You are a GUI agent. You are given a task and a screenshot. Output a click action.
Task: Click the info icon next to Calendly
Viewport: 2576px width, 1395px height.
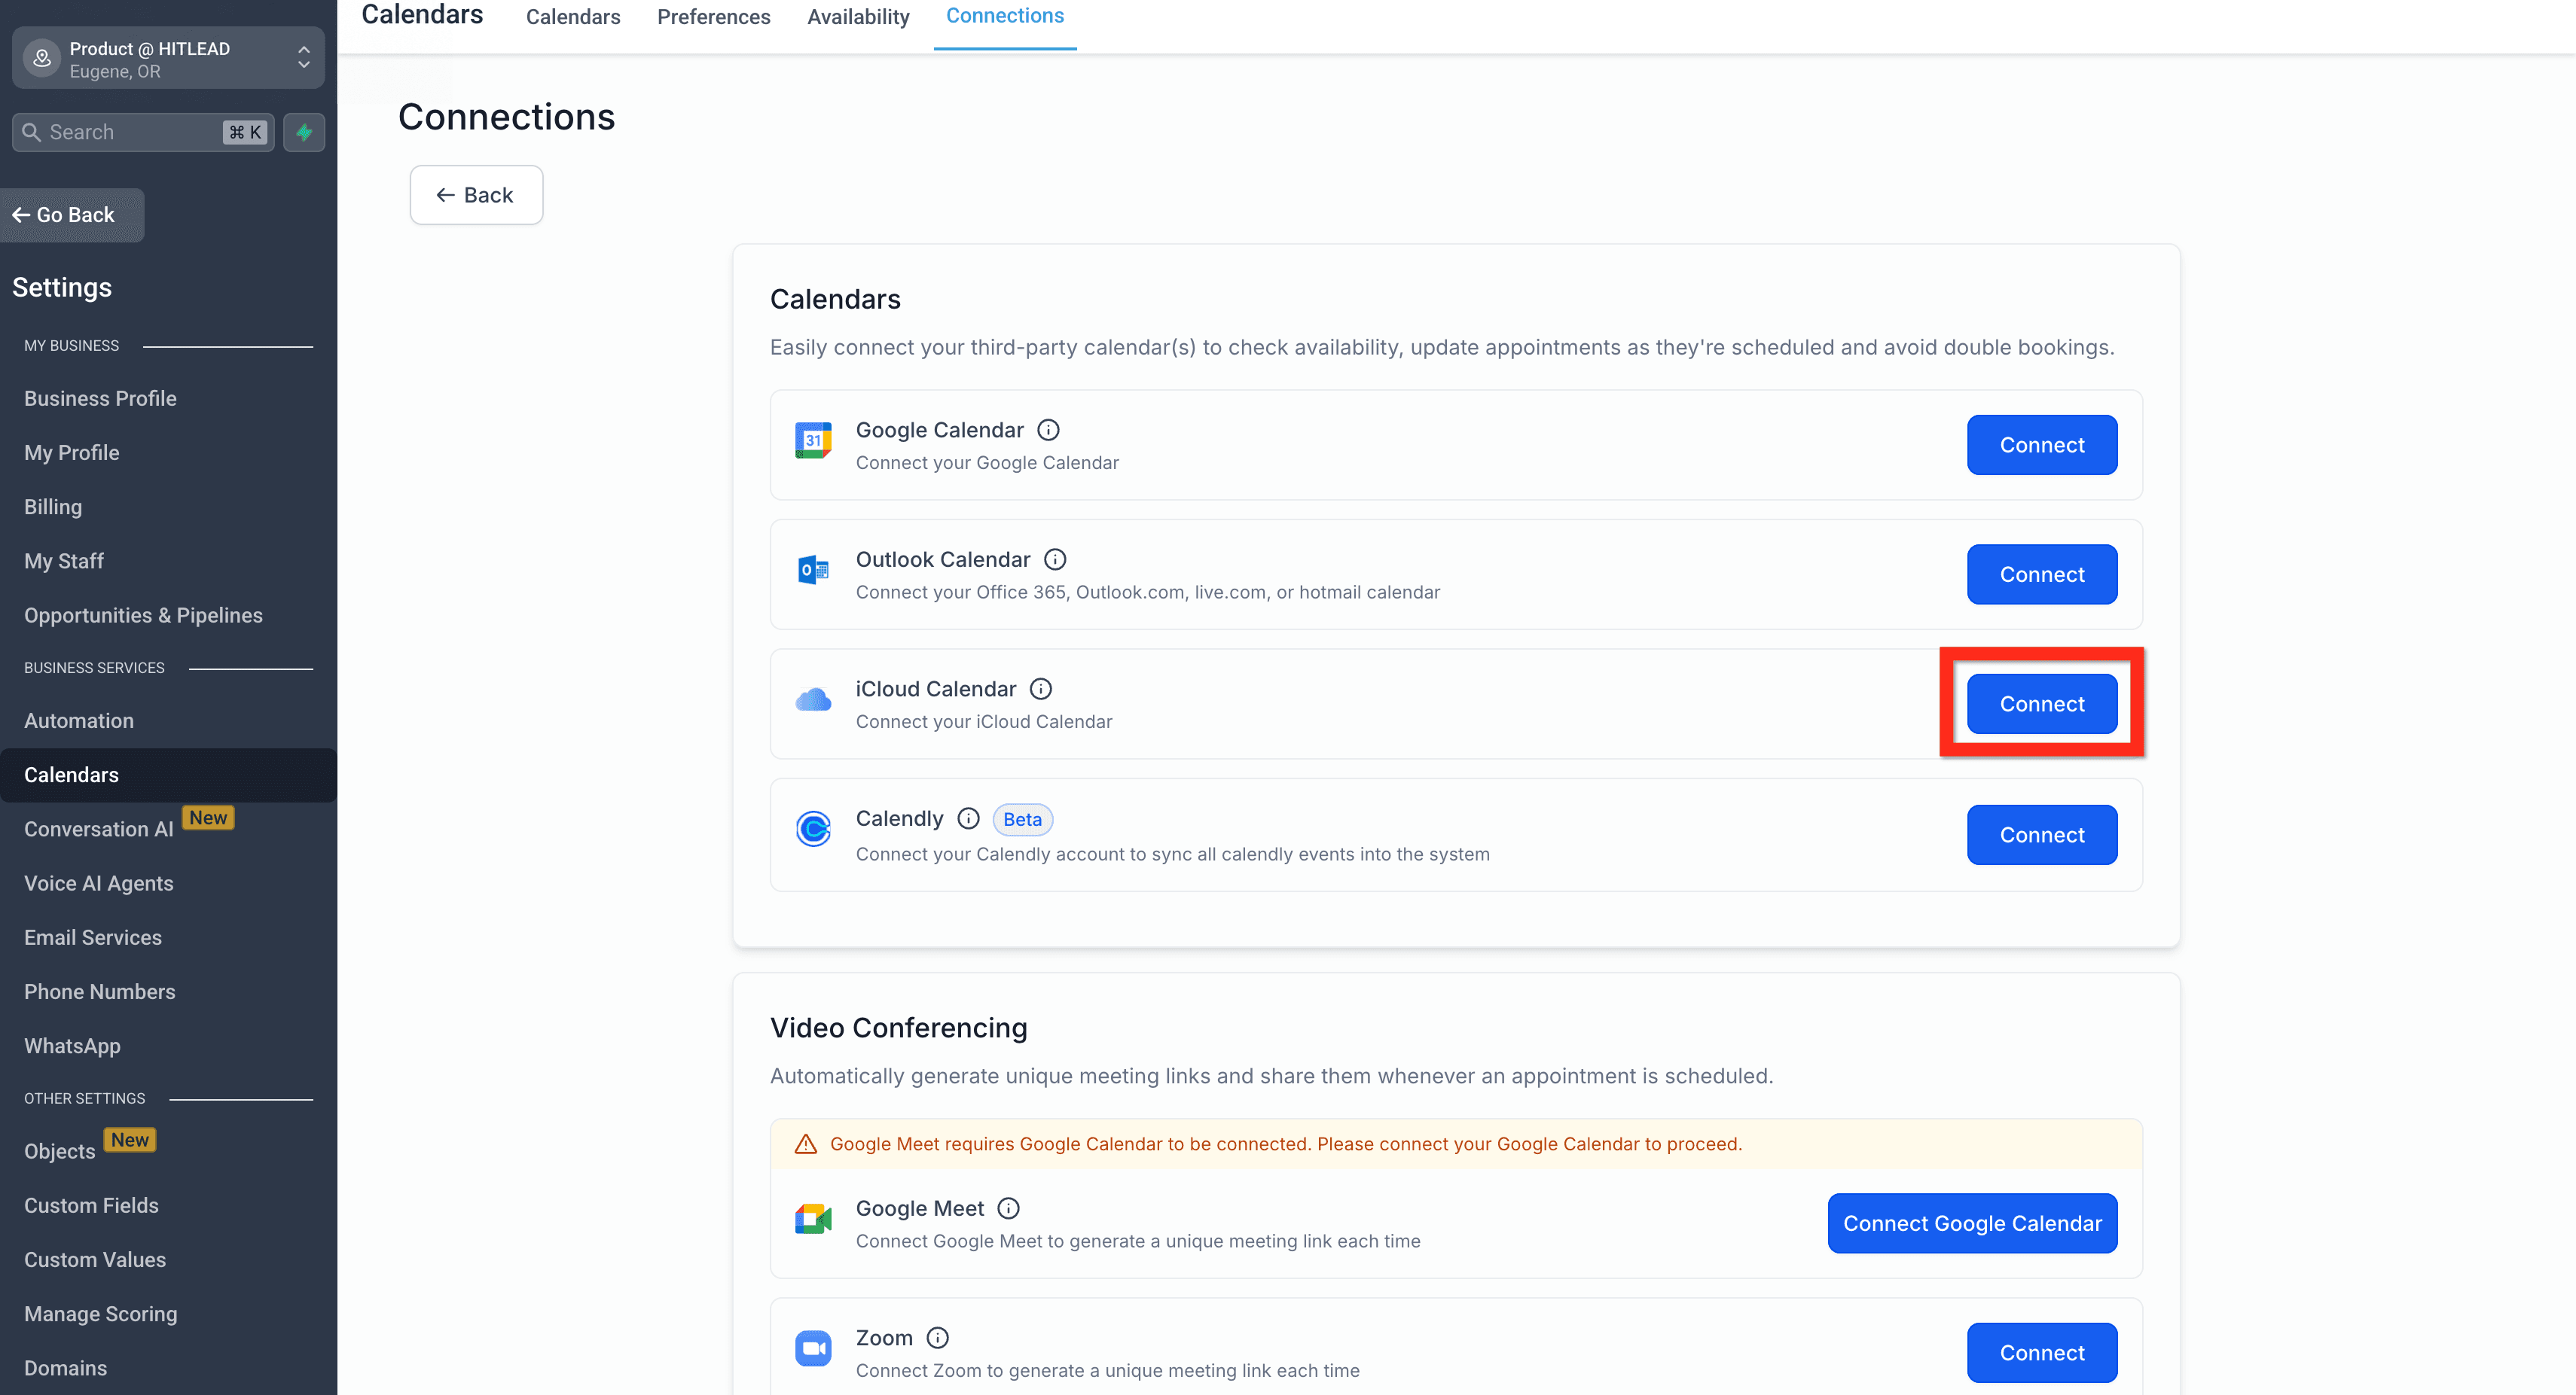pos(968,818)
